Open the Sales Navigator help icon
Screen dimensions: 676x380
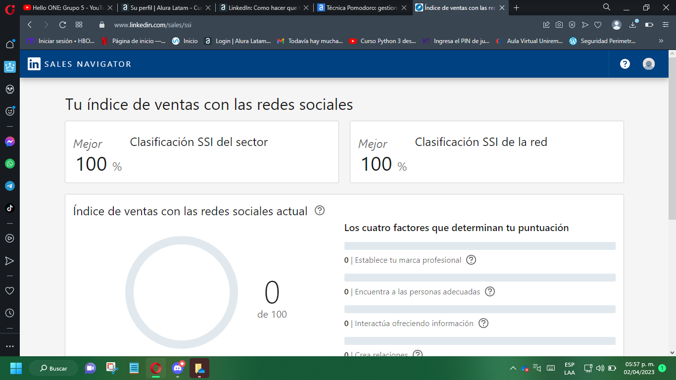click(x=625, y=64)
